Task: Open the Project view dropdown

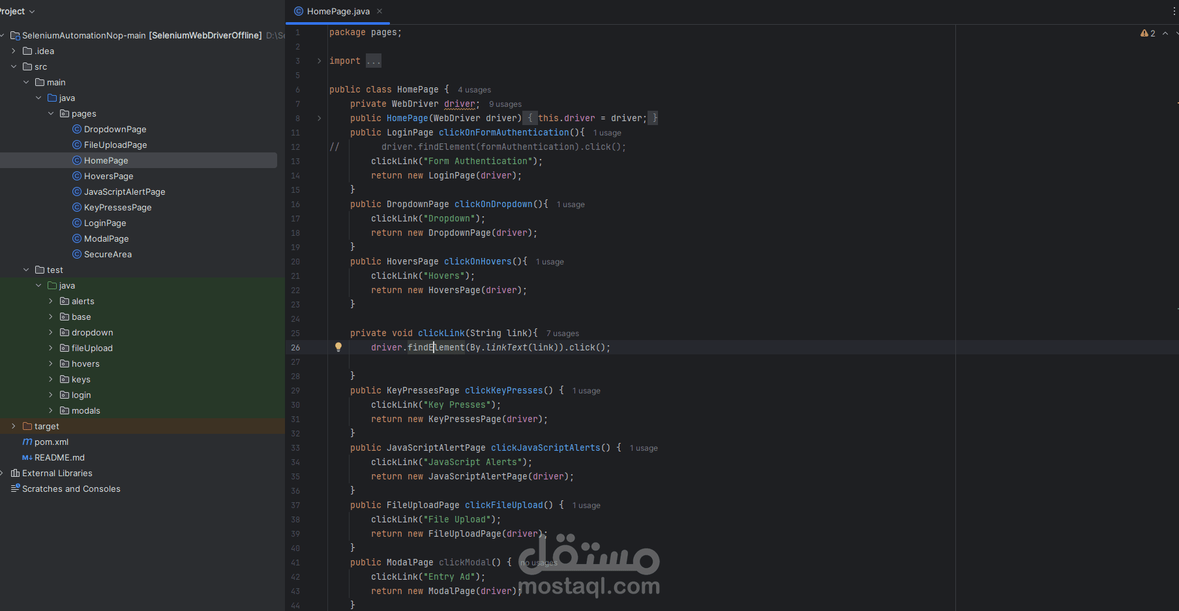Action: [18, 11]
